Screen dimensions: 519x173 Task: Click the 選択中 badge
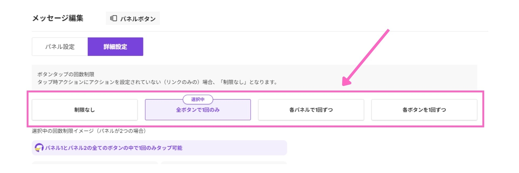198,99
